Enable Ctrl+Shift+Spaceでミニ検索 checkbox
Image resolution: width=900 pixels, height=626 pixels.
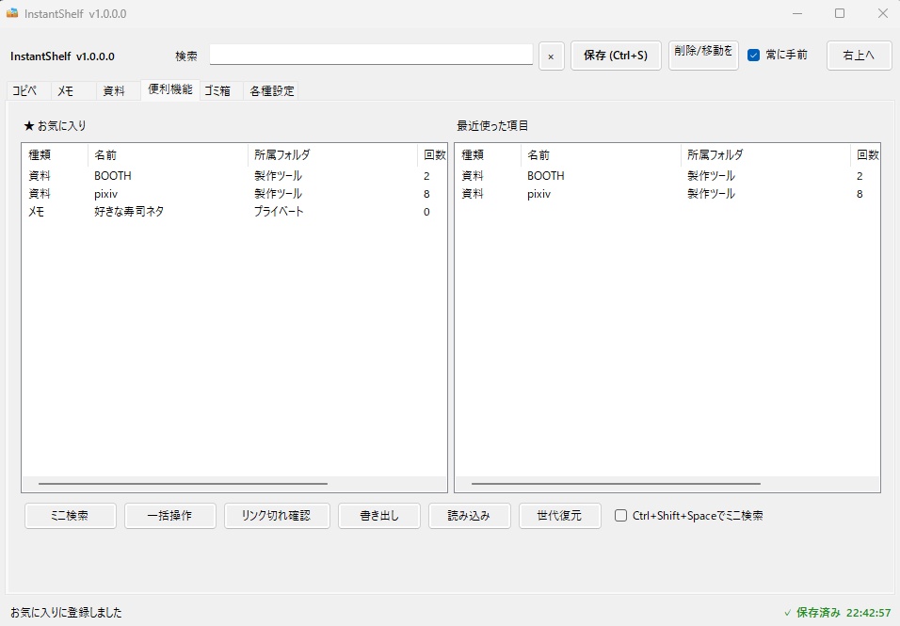(x=620, y=516)
